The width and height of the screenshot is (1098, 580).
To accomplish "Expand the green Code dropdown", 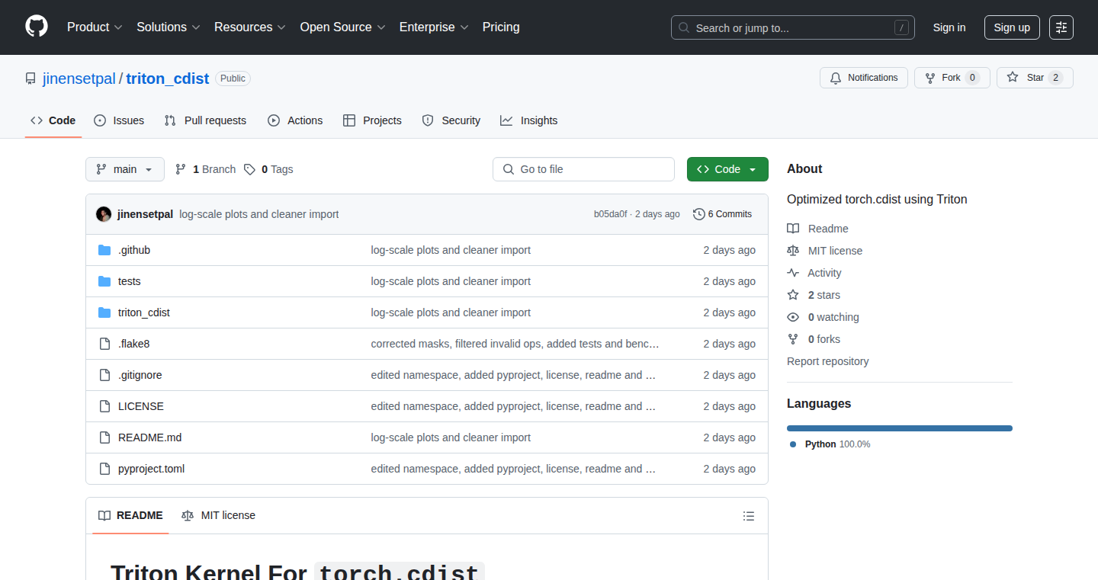I will [727, 169].
